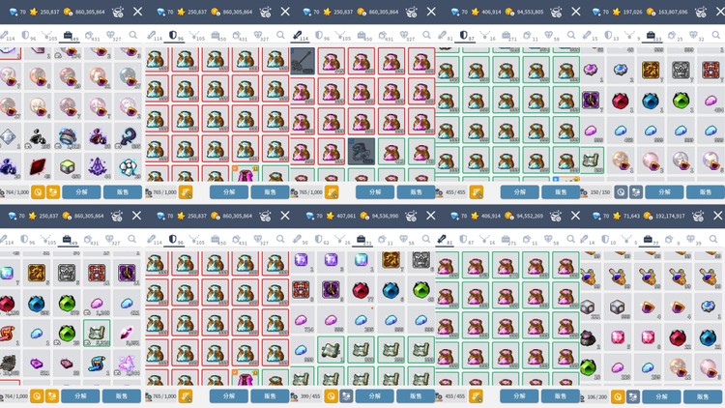Click filter icon in the 399/455 panel
The width and height of the screenshot is (725, 408).
tap(346, 396)
